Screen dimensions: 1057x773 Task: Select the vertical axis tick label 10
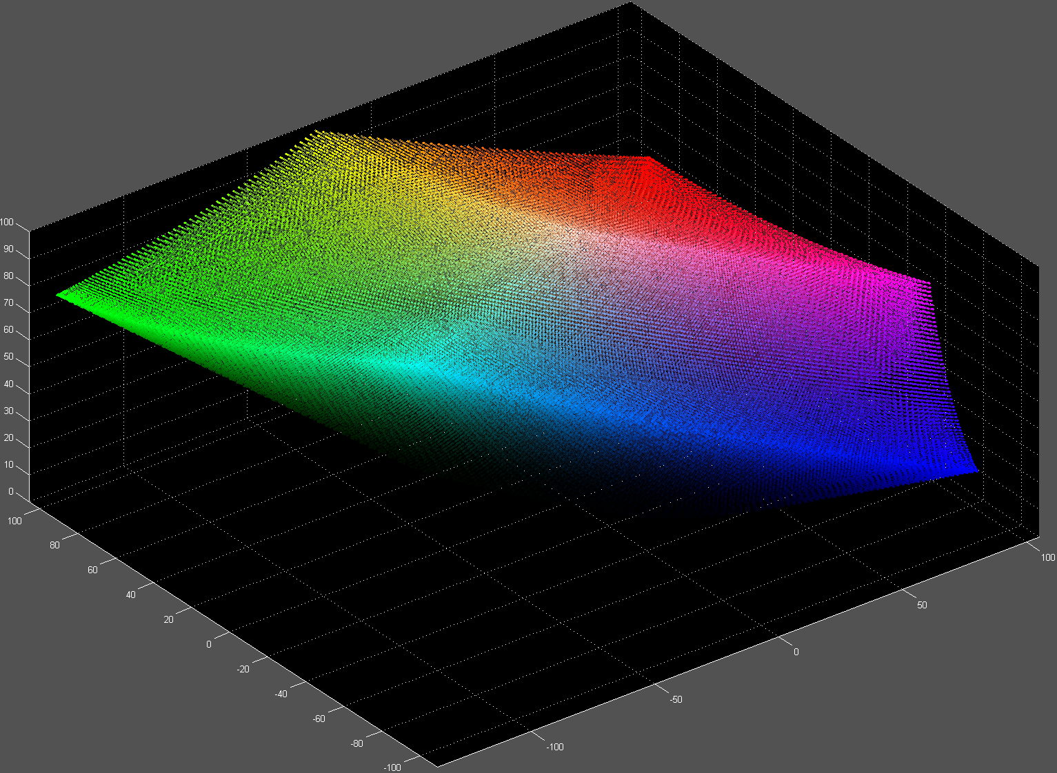click(x=9, y=465)
